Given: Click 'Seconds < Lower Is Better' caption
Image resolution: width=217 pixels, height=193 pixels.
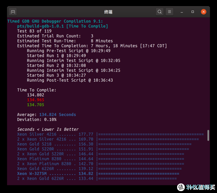Looking at the screenshot, I should pyautogui.click(x=48, y=130).
